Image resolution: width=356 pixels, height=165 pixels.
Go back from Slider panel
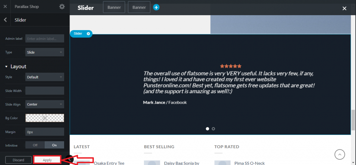[x=5, y=20]
